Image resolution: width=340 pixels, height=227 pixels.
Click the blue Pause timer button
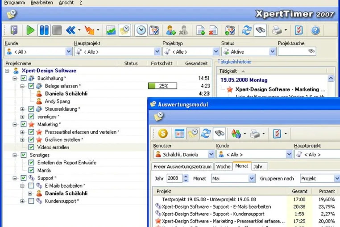pos(44,30)
